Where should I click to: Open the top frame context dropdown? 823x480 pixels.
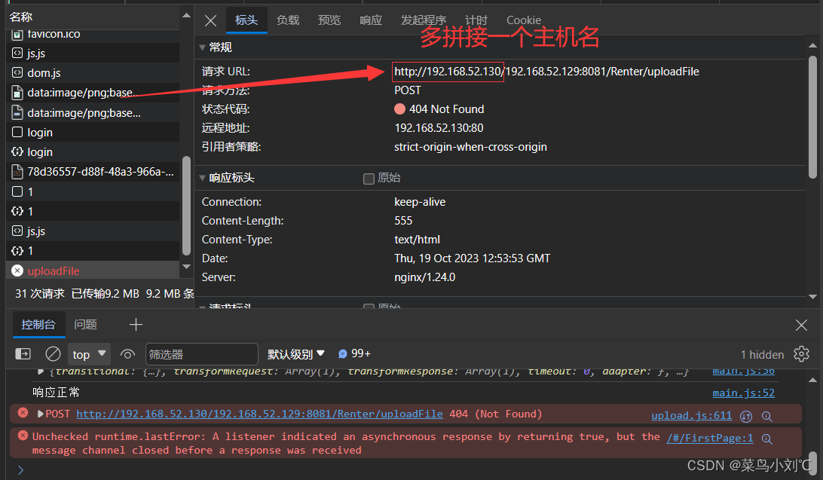(88, 353)
